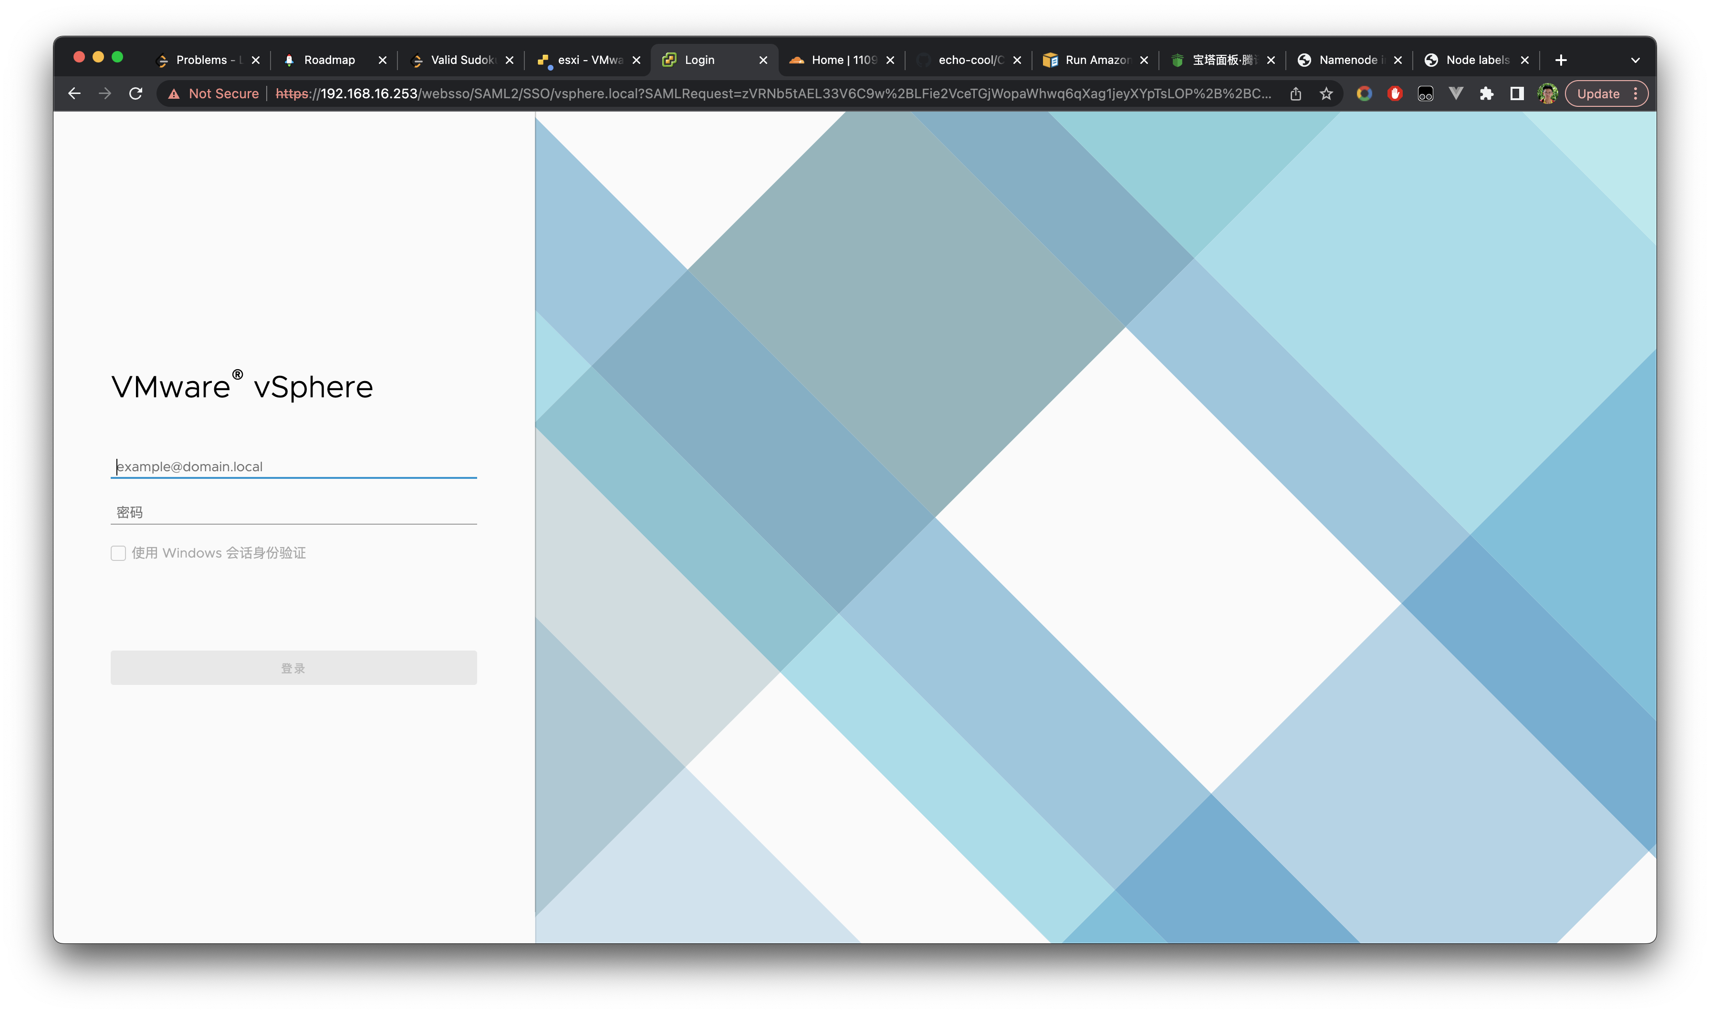Toggle the side panel icon
Screen dimensions: 1710x1014
pos(1517,93)
